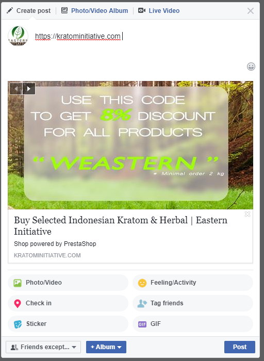The width and height of the screenshot is (264, 361).
Task: Add a Feeling/Activity to the post
Action: (x=193, y=283)
